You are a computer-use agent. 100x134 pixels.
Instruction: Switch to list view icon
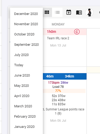[x=57, y=12]
